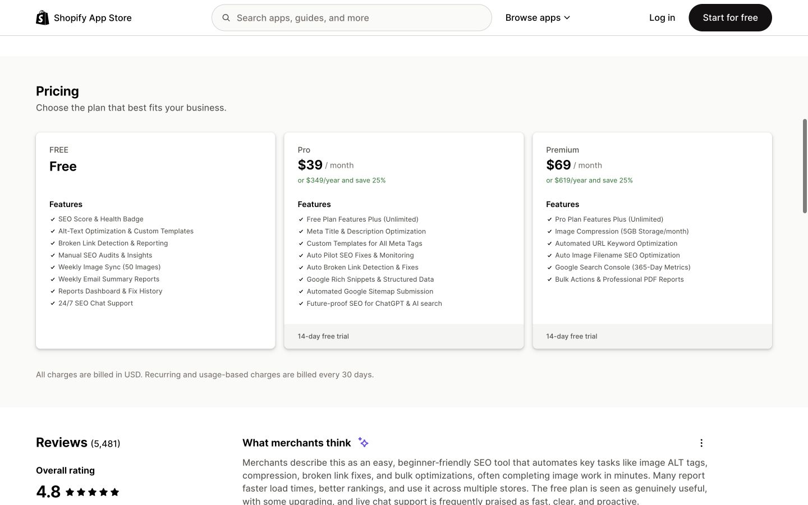Viewport: 808px width, 505px height.
Task: Click 'Auto Image Filename SEO Optimization' feature
Action: [617, 255]
